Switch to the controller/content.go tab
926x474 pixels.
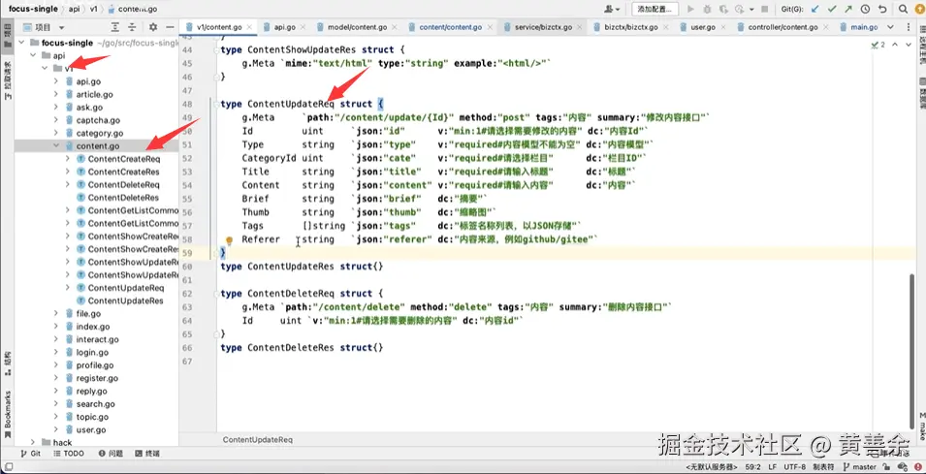coord(782,27)
